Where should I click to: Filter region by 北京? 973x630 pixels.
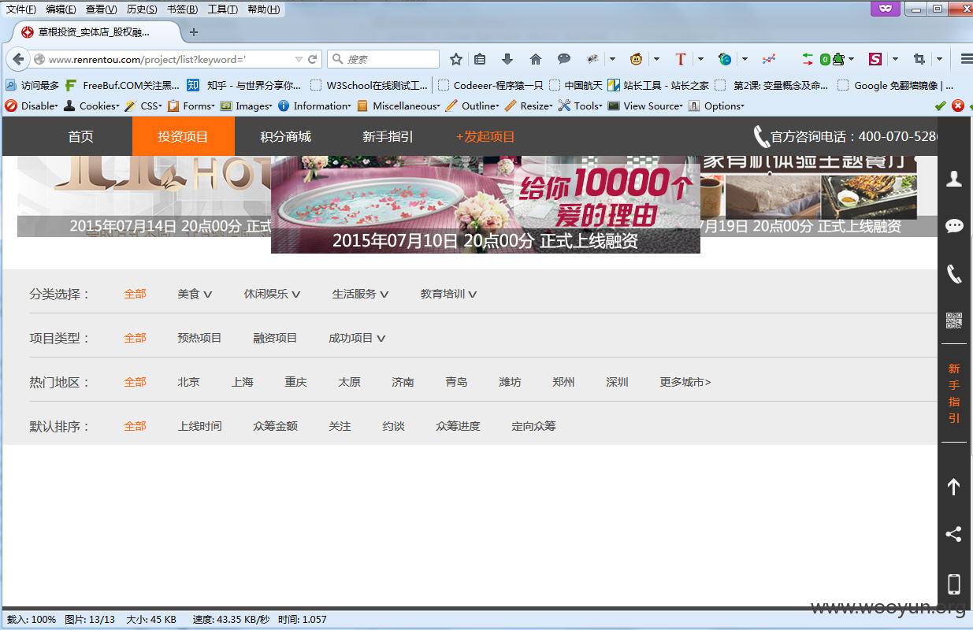188,382
